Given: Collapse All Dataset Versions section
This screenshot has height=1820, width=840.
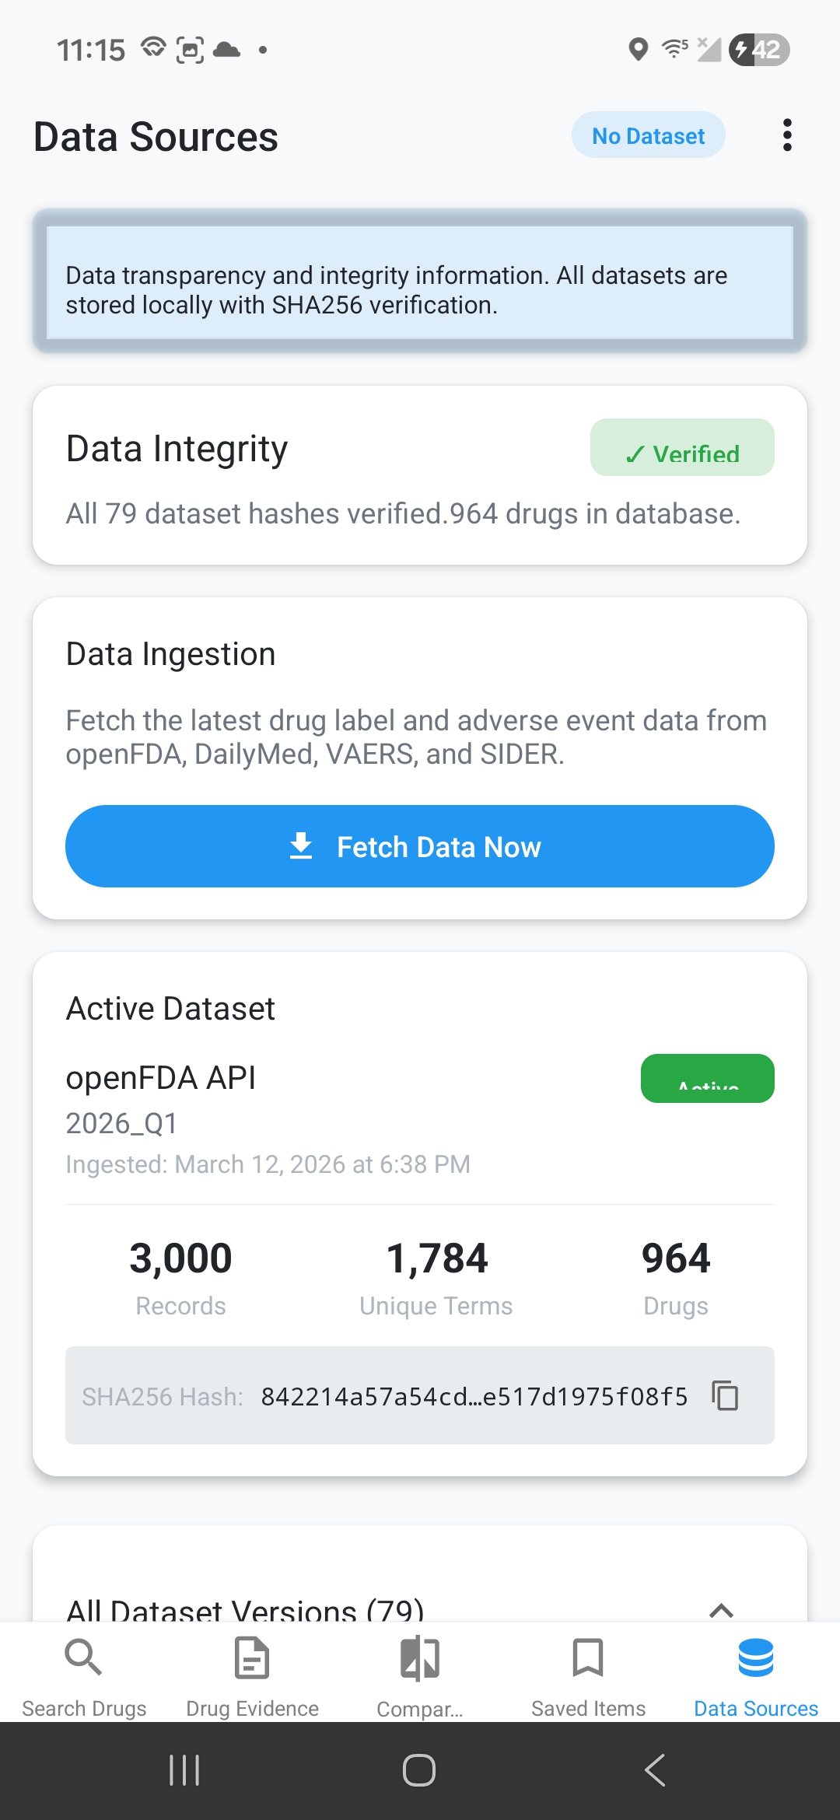Looking at the screenshot, I should coord(721,1610).
